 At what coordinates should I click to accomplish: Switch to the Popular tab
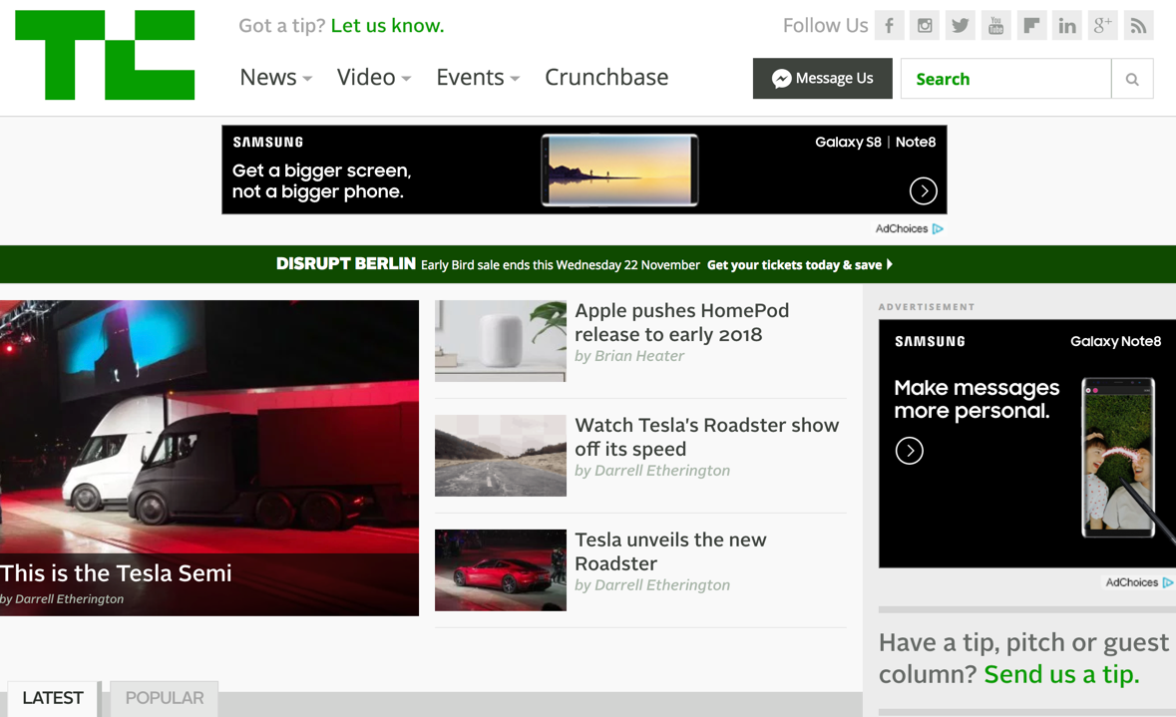click(x=165, y=698)
